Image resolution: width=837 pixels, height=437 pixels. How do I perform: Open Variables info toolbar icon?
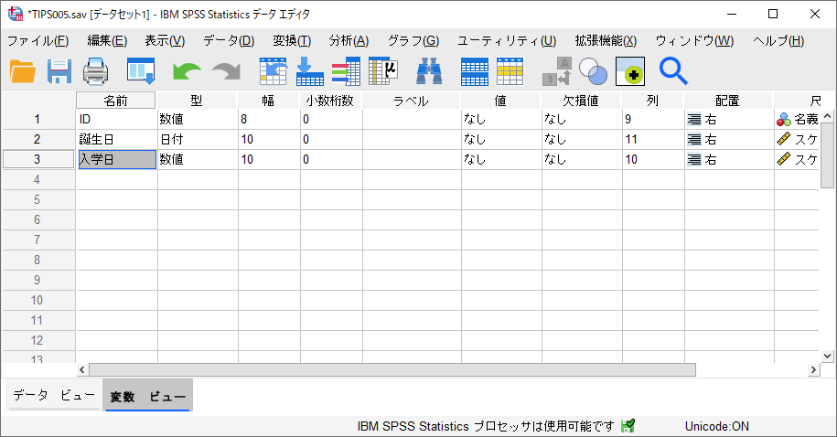346,71
